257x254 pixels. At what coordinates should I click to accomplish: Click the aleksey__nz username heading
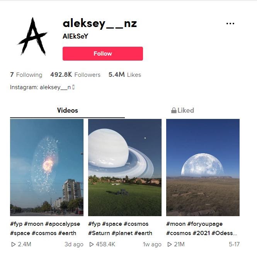pos(100,24)
